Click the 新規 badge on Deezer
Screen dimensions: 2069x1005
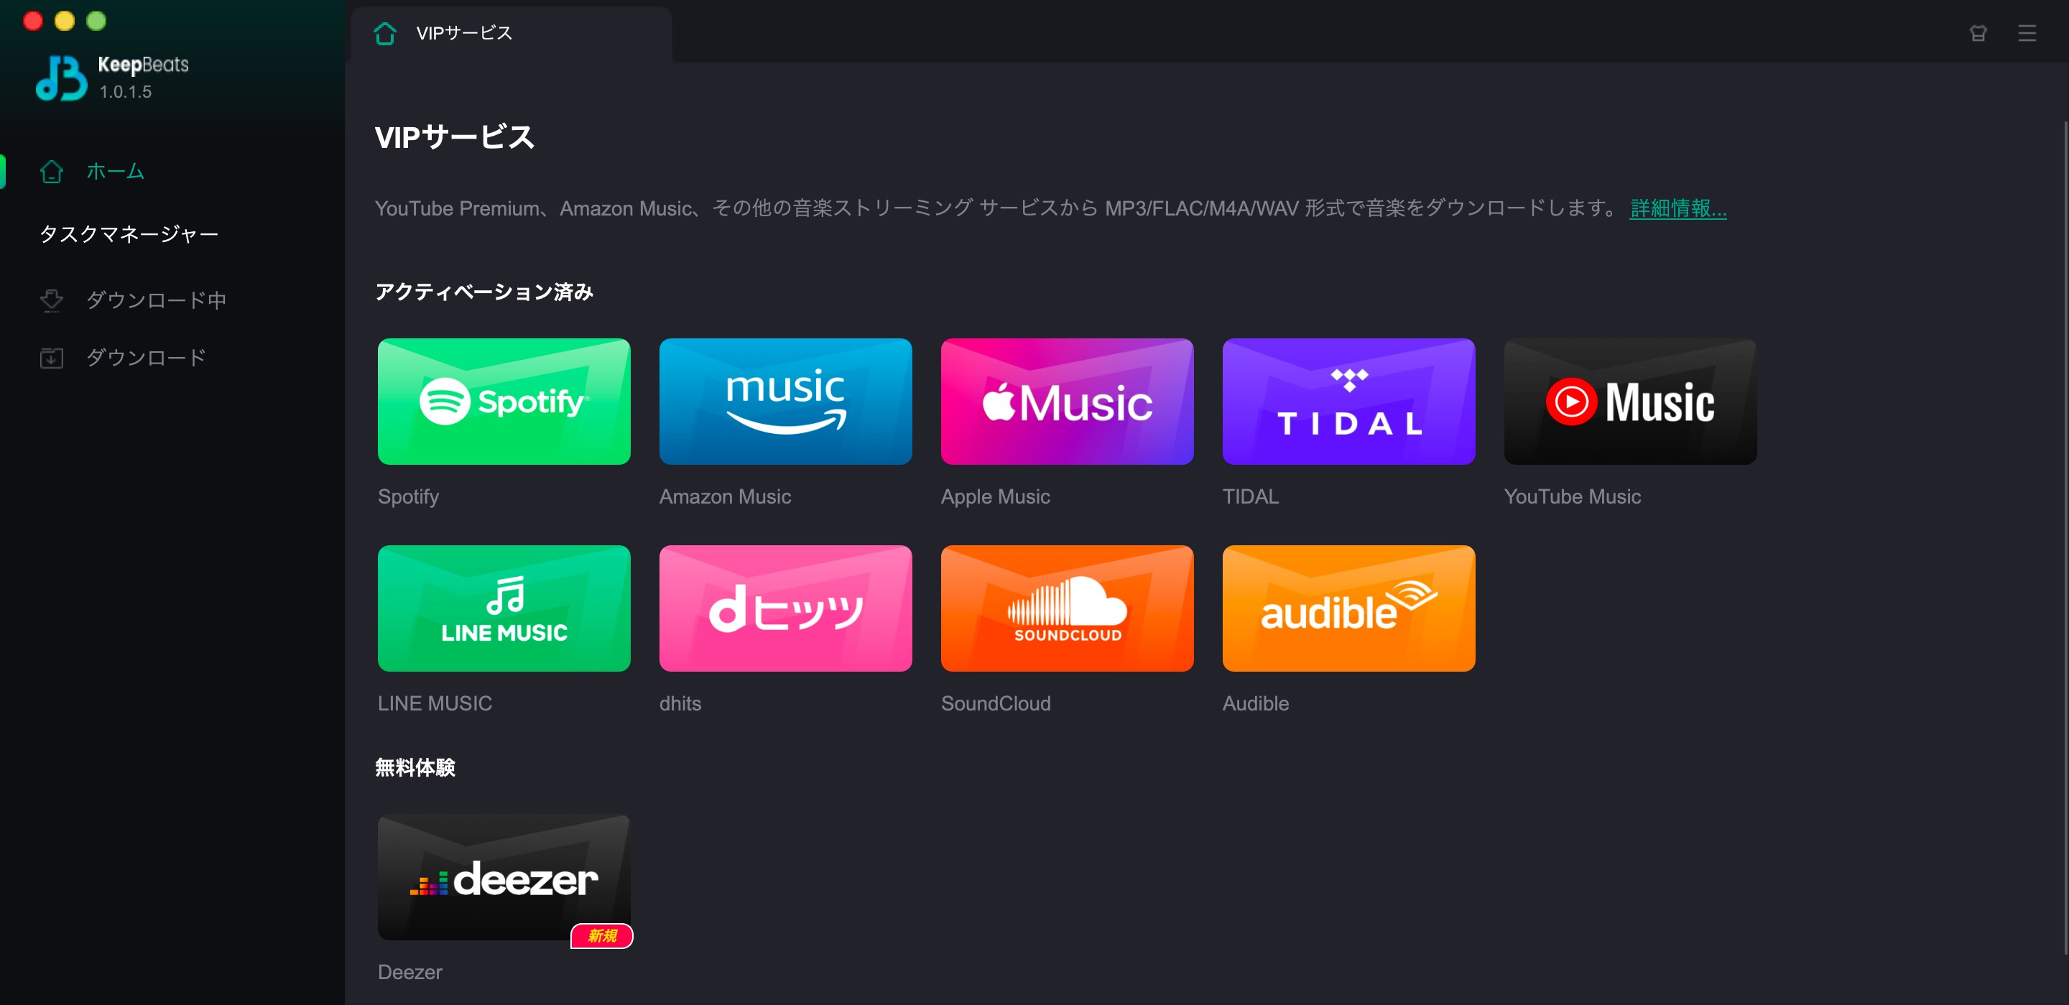(x=603, y=935)
